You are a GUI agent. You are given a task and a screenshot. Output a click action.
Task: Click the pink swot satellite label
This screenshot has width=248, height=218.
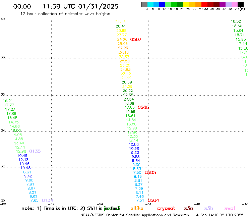[230, 209]
